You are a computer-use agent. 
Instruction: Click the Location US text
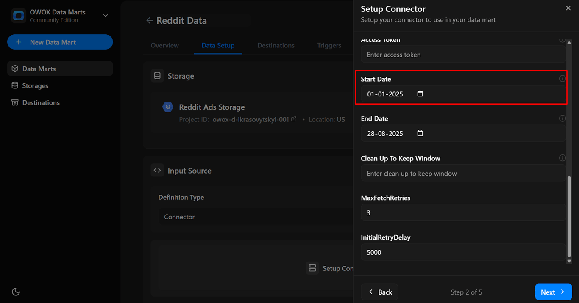coord(327,119)
